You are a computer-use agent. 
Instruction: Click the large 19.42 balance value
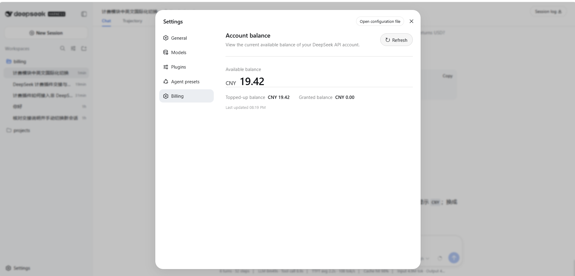click(252, 81)
